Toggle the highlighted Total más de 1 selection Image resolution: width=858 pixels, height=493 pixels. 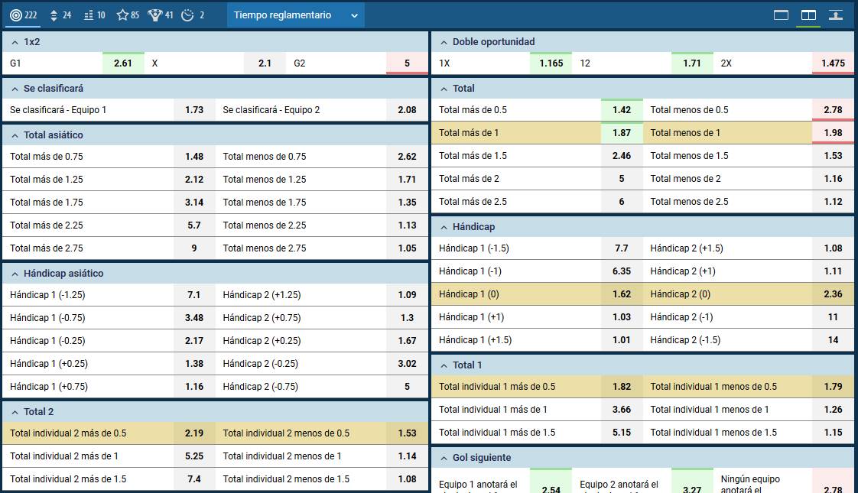pyautogui.click(x=535, y=132)
